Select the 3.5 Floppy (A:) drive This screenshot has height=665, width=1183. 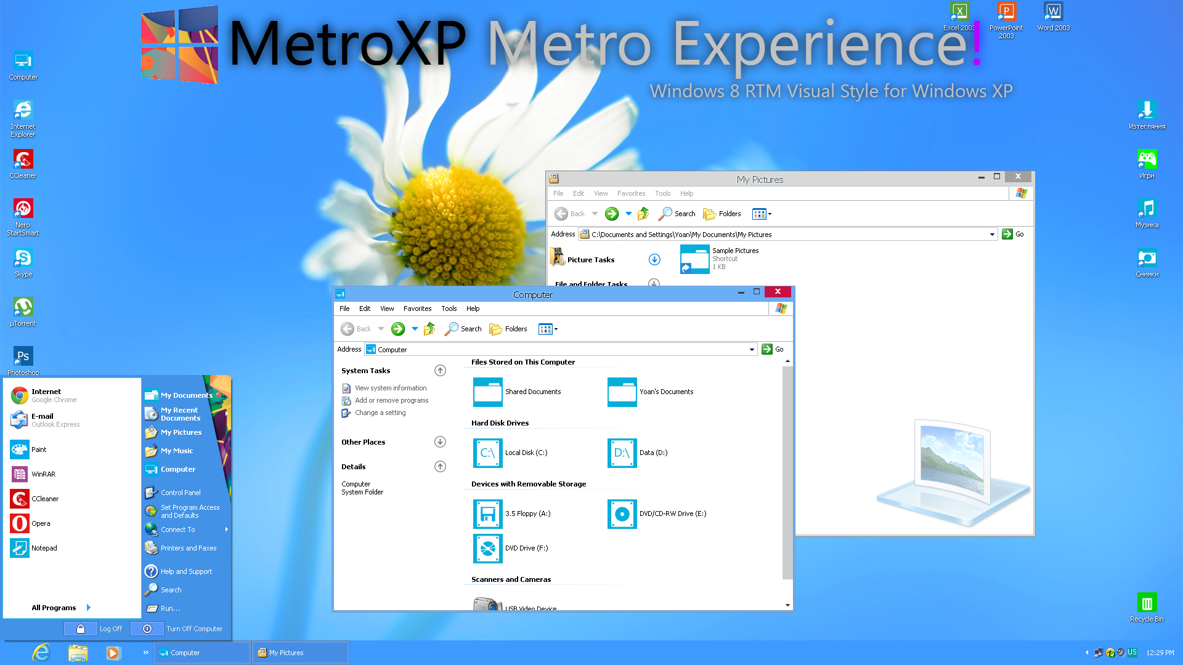[512, 514]
